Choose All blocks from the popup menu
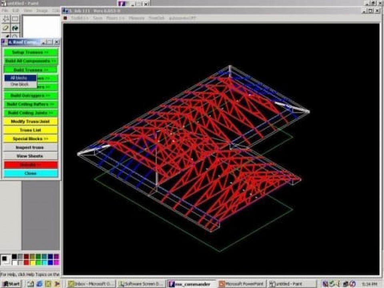Image resolution: width=384 pixels, height=288 pixels. point(20,78)
